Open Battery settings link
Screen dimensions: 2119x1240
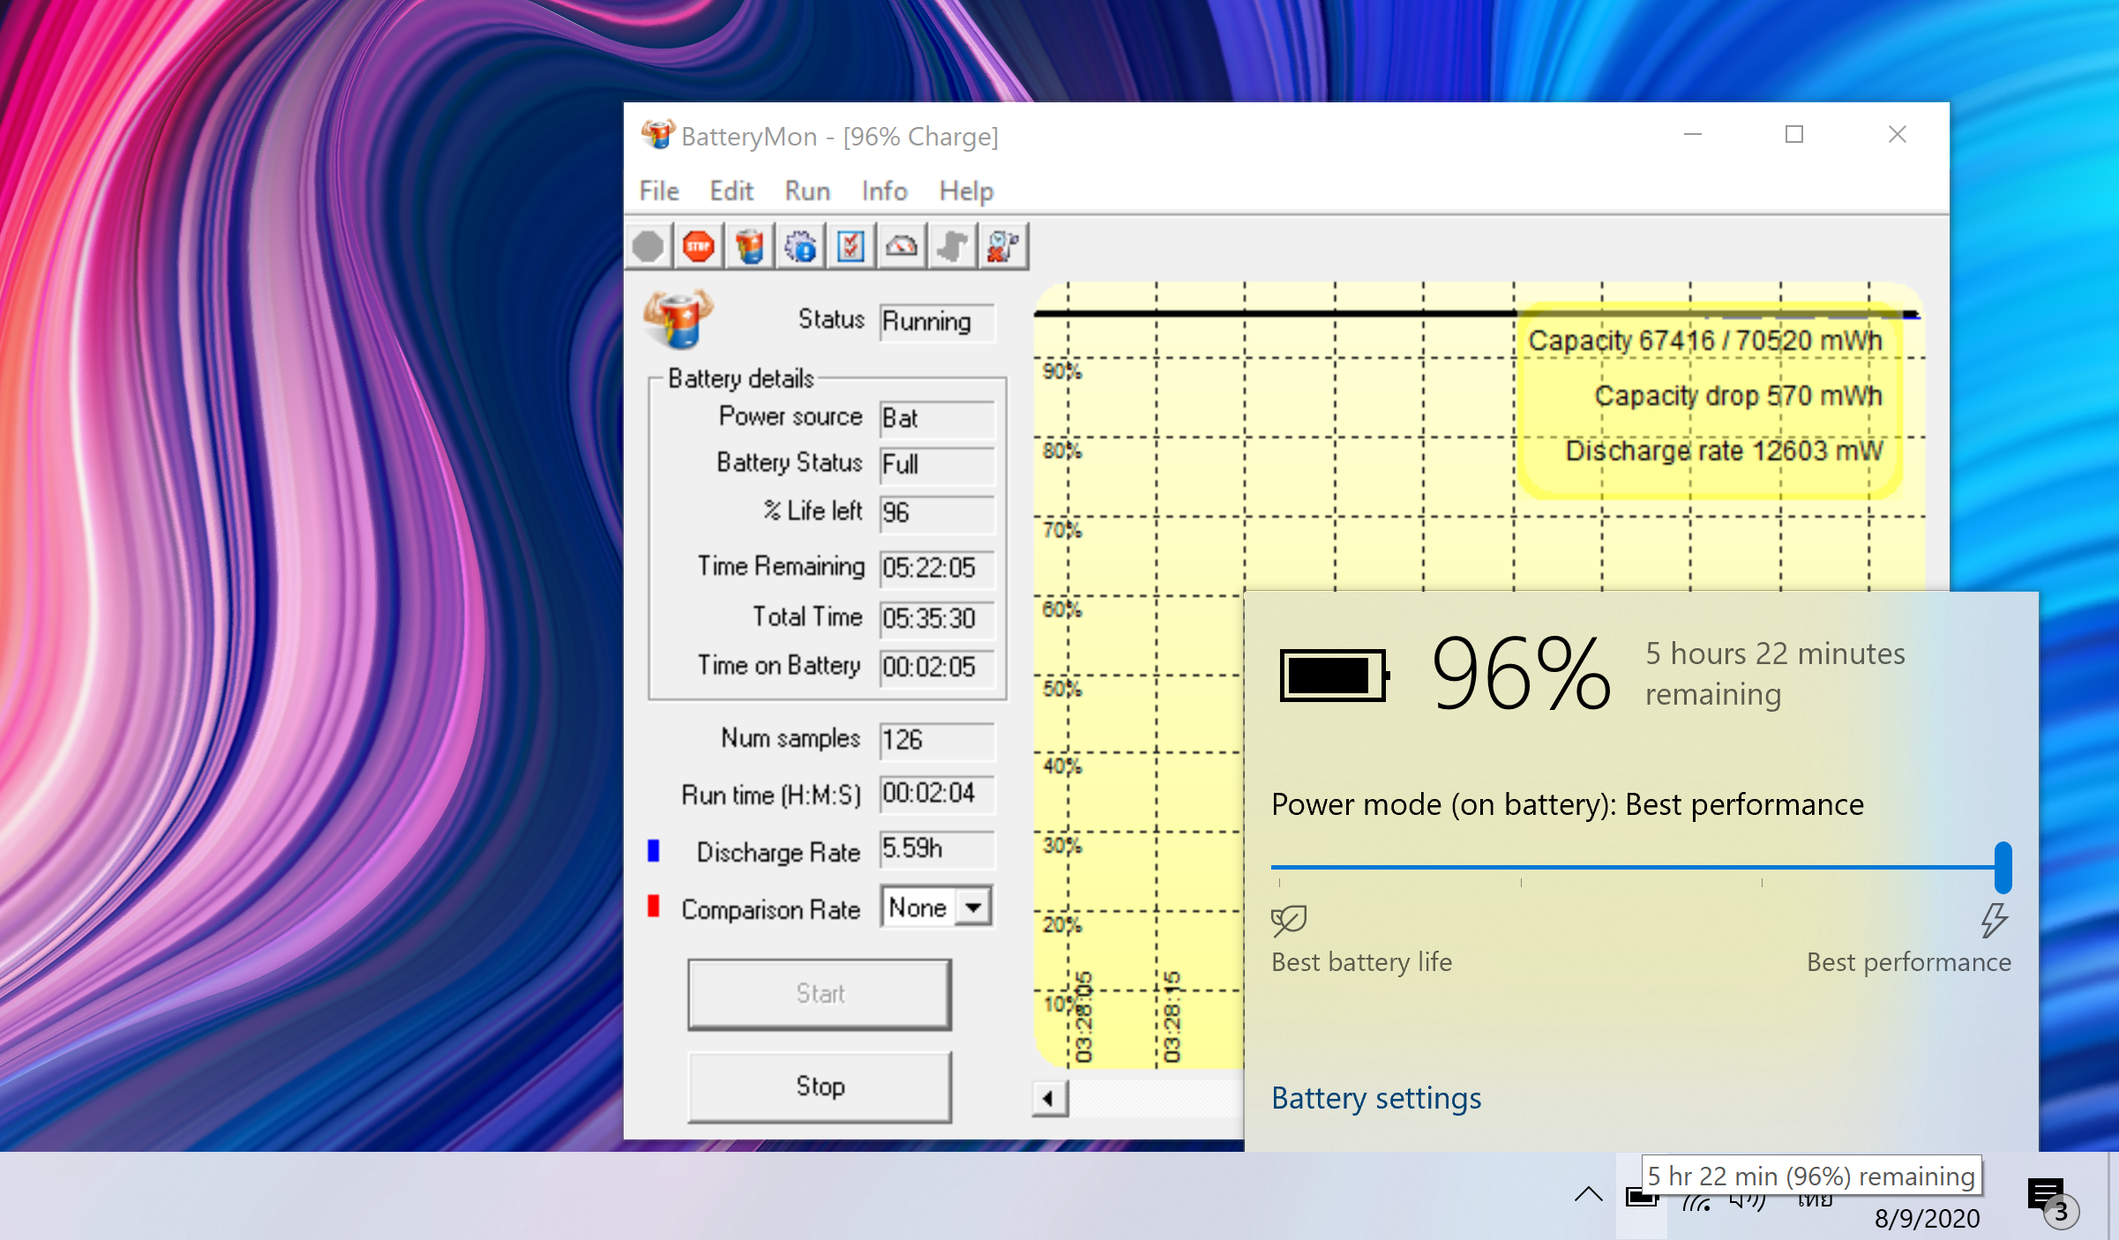[x=1376, y=1099]
